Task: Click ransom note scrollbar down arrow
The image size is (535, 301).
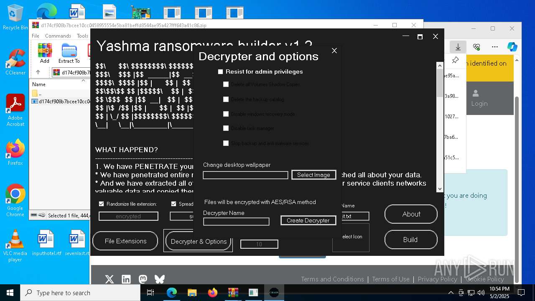Action: (440, 189)
